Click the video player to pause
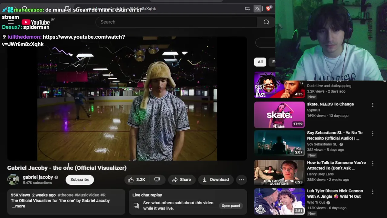The width and height of the screenshot is (387, 218). [127, 99]
